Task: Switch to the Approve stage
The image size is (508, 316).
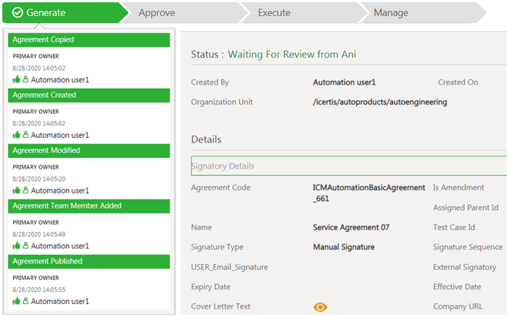Action: (157, 13)
